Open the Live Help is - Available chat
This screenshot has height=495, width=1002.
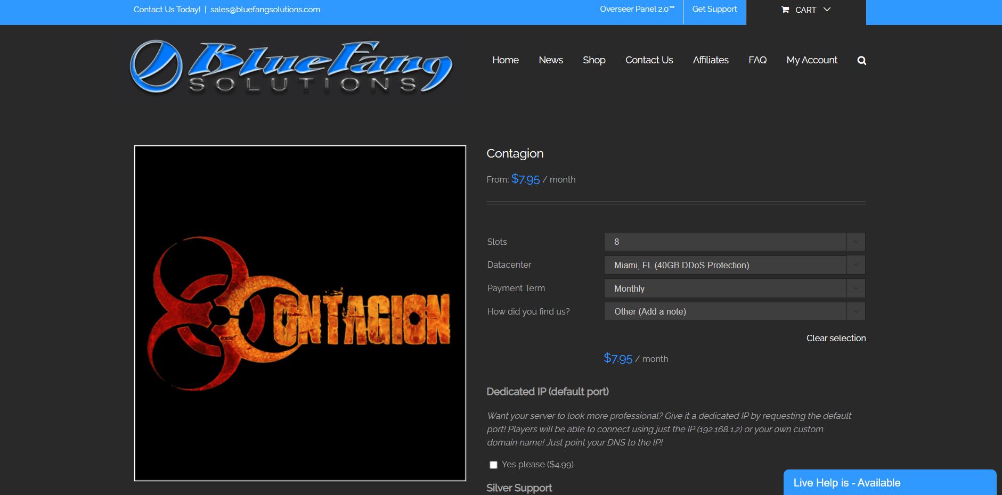890,482
